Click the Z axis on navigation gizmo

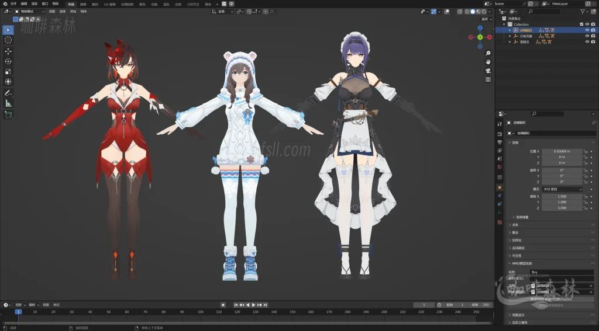[480, 28]
